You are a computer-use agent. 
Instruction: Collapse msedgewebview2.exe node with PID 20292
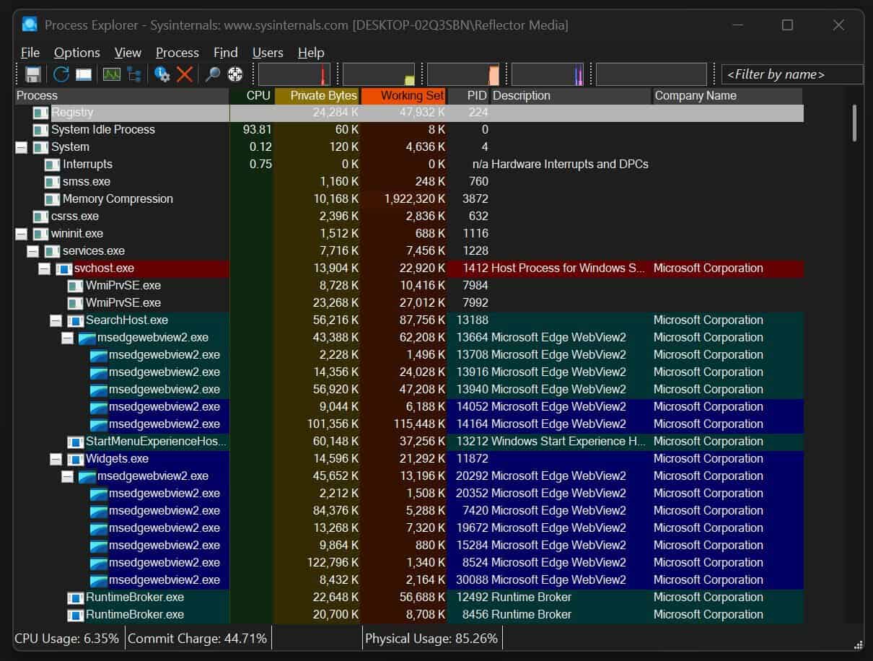67,476
